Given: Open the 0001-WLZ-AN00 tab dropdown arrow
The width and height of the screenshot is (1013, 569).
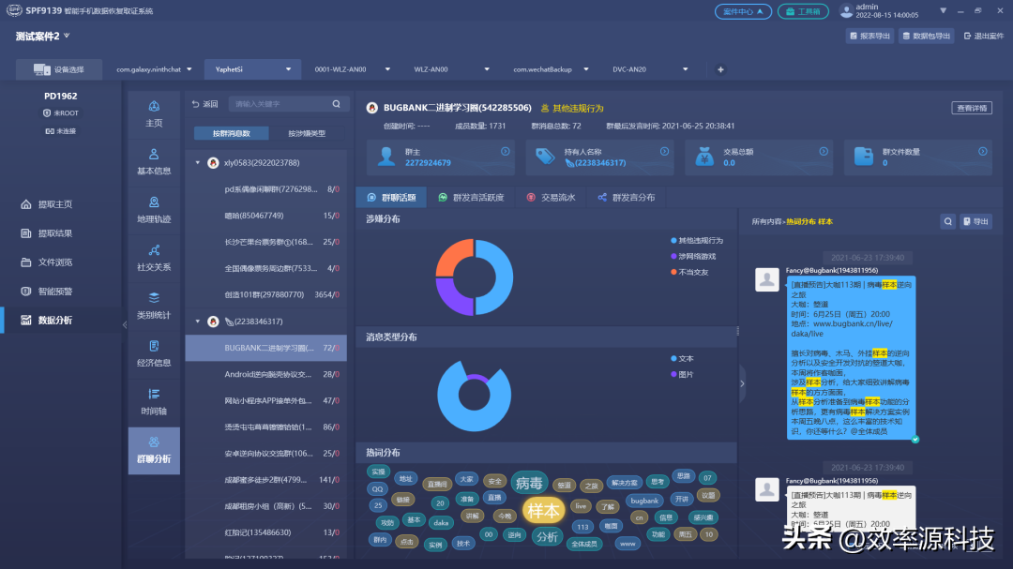Looking at the screenshot, I should 387,69.
